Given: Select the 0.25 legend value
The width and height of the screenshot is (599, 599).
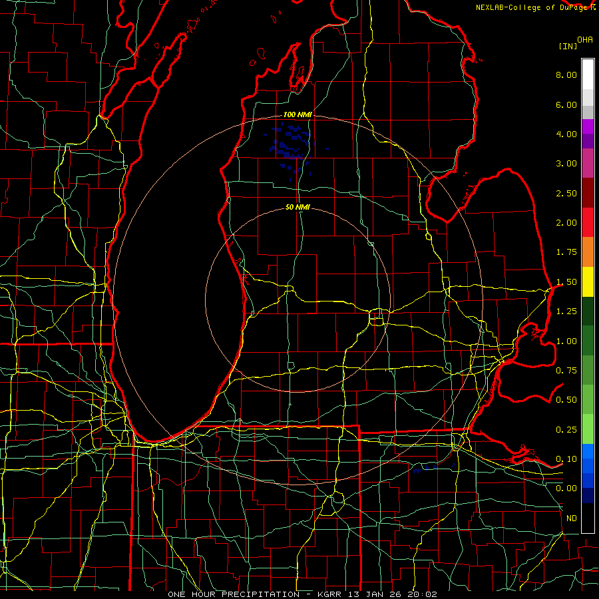Looking at the screenshot, I should pyautogui.click(x=566, y=430).
